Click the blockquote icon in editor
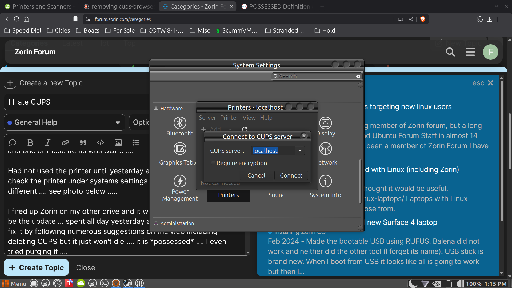This screenshot has width=512, height=288. click(x=83, y=143)
